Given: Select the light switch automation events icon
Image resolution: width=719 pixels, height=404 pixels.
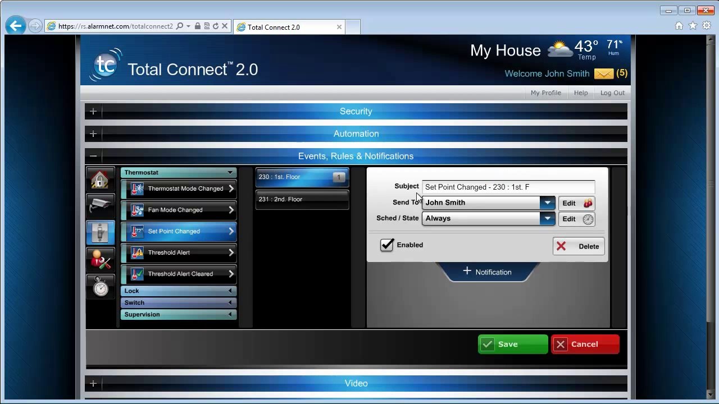Looking at the screenshot, I should pyautogui.click(x=100, y=233).
